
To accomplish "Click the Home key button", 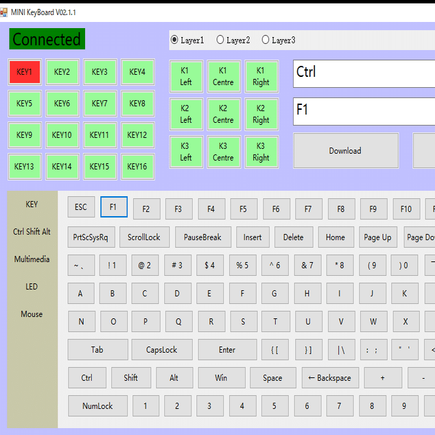I will coord(336,237).
